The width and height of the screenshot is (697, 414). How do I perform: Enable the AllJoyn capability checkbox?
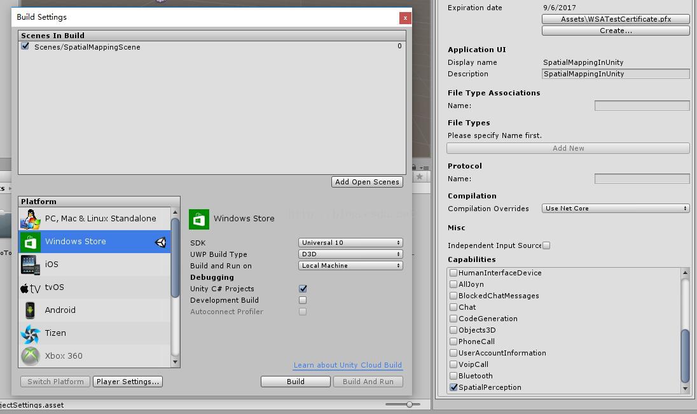click(453, 284)
